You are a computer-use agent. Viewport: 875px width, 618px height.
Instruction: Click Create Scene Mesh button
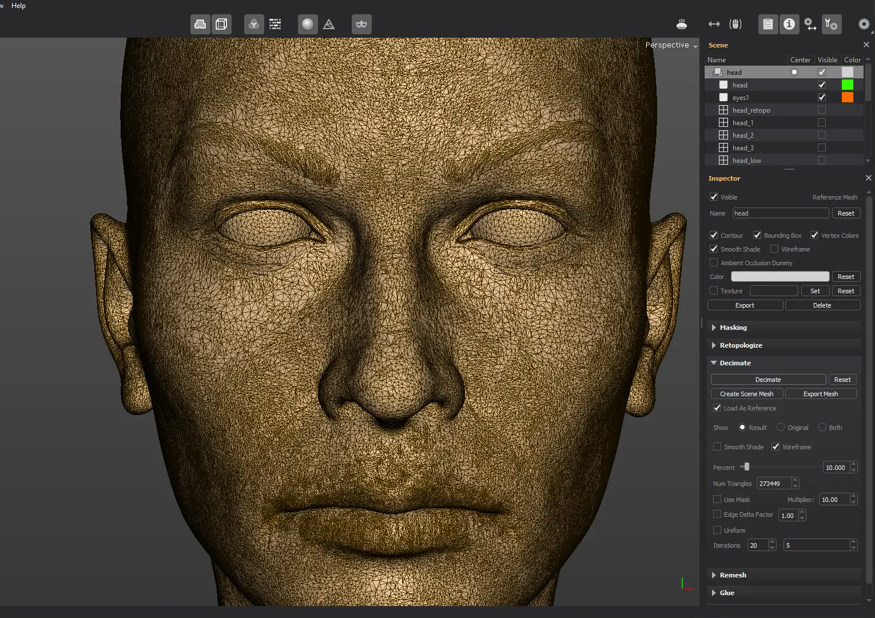(x=747, y=394)
